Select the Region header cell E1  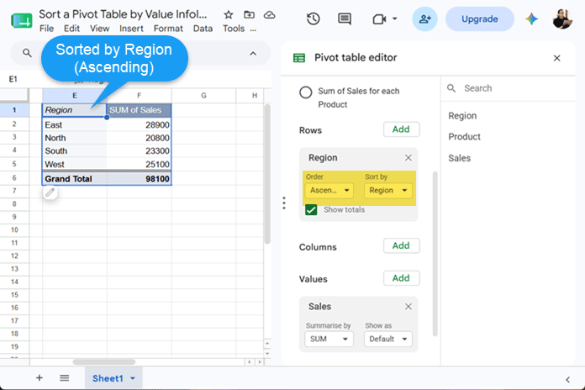(x=75, y=110)
